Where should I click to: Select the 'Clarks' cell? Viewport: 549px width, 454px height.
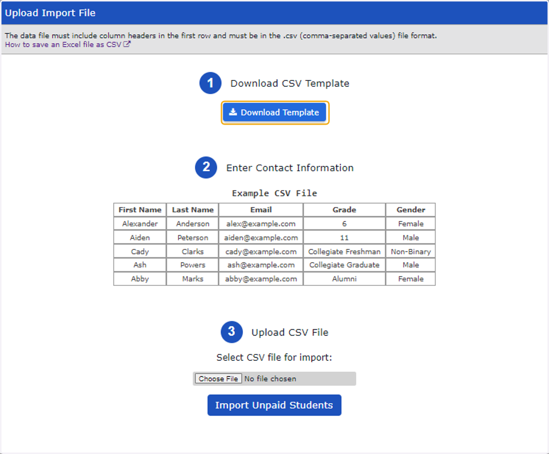(x=193, y=252)
